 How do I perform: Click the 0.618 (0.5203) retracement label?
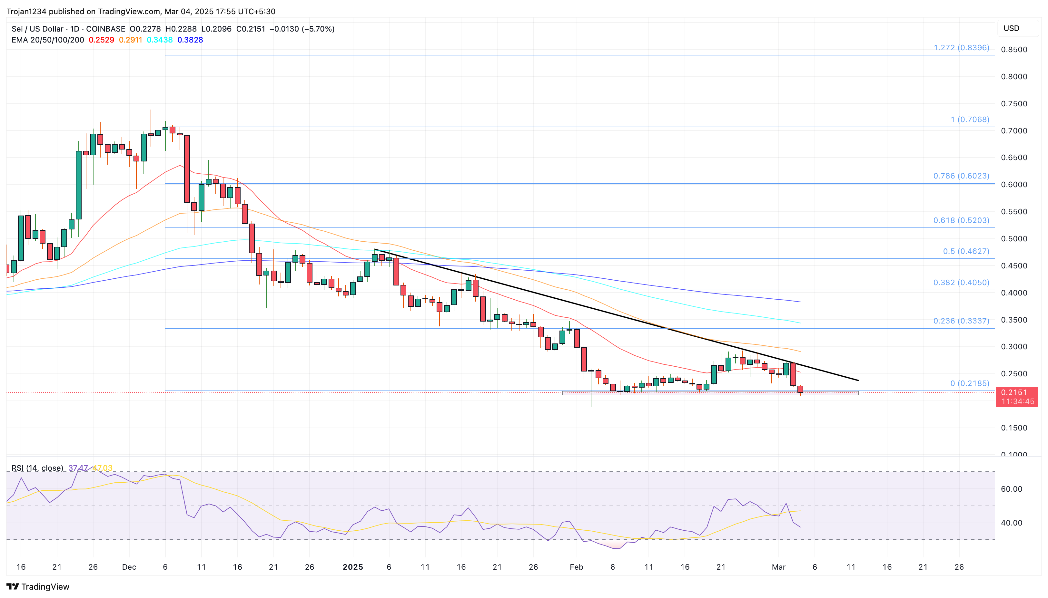(x=961, y=220)
